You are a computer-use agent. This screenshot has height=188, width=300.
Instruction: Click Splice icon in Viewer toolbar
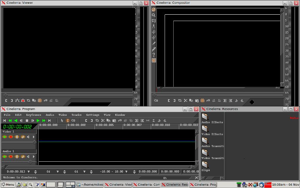pyautogui.click(x=17, y=100)
